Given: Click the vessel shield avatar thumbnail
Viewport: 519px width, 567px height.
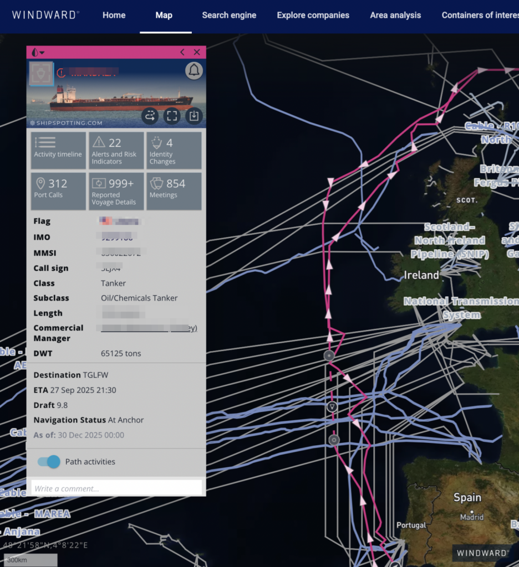Looking at the screenshot, I should pos(41,74).
